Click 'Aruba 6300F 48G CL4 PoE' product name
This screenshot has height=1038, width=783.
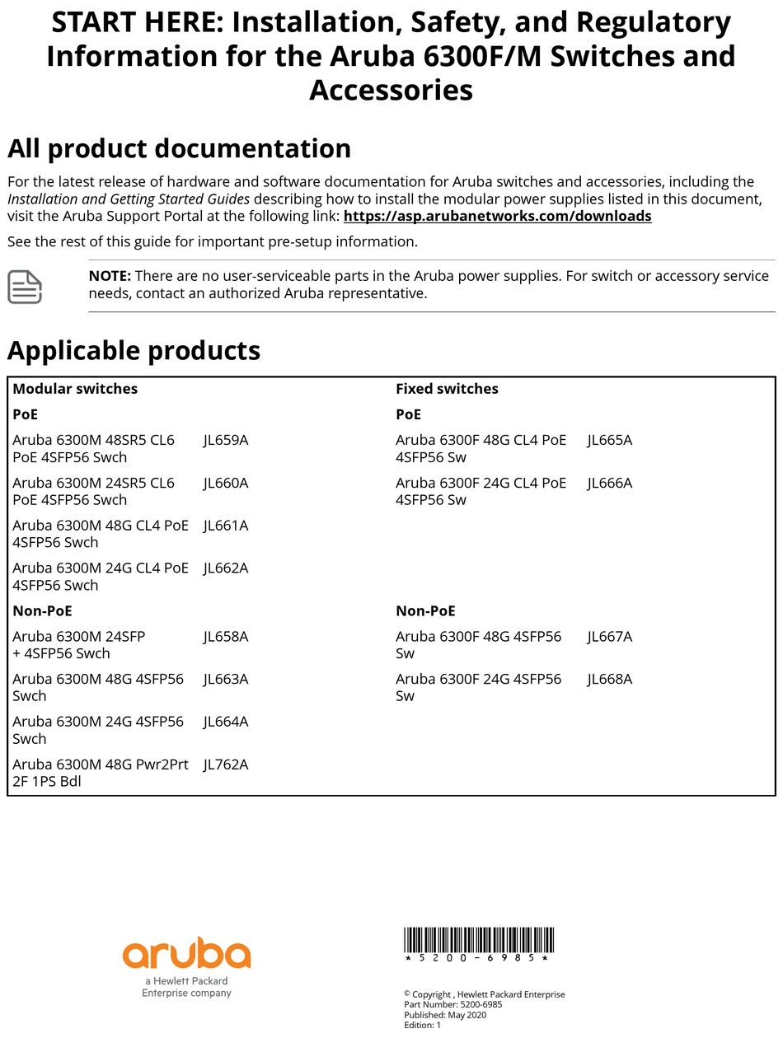[x=481, y=448]
